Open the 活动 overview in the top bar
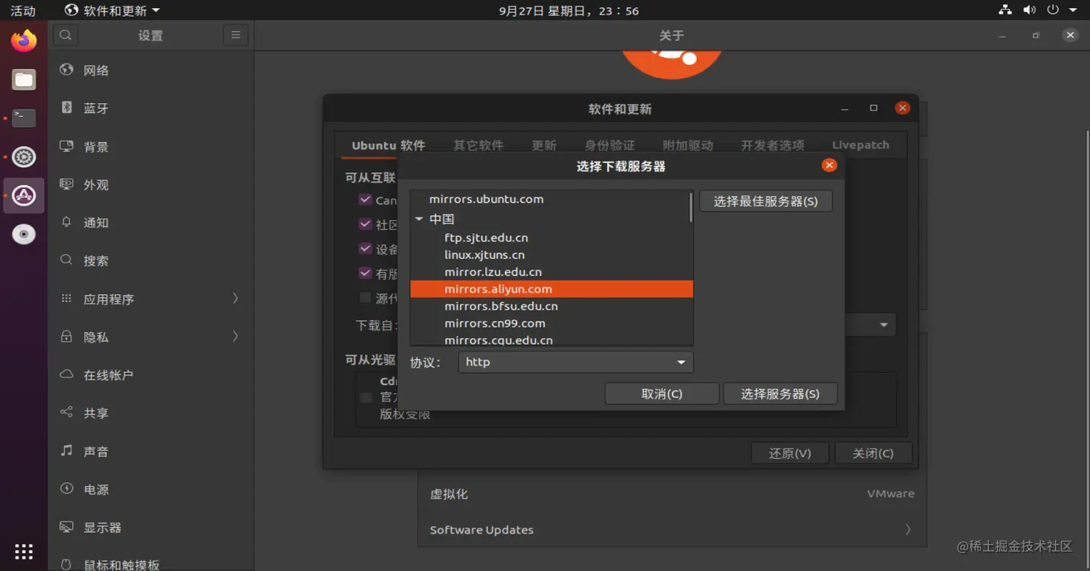Screen dimensions: 1090x571 pos(22,10)
